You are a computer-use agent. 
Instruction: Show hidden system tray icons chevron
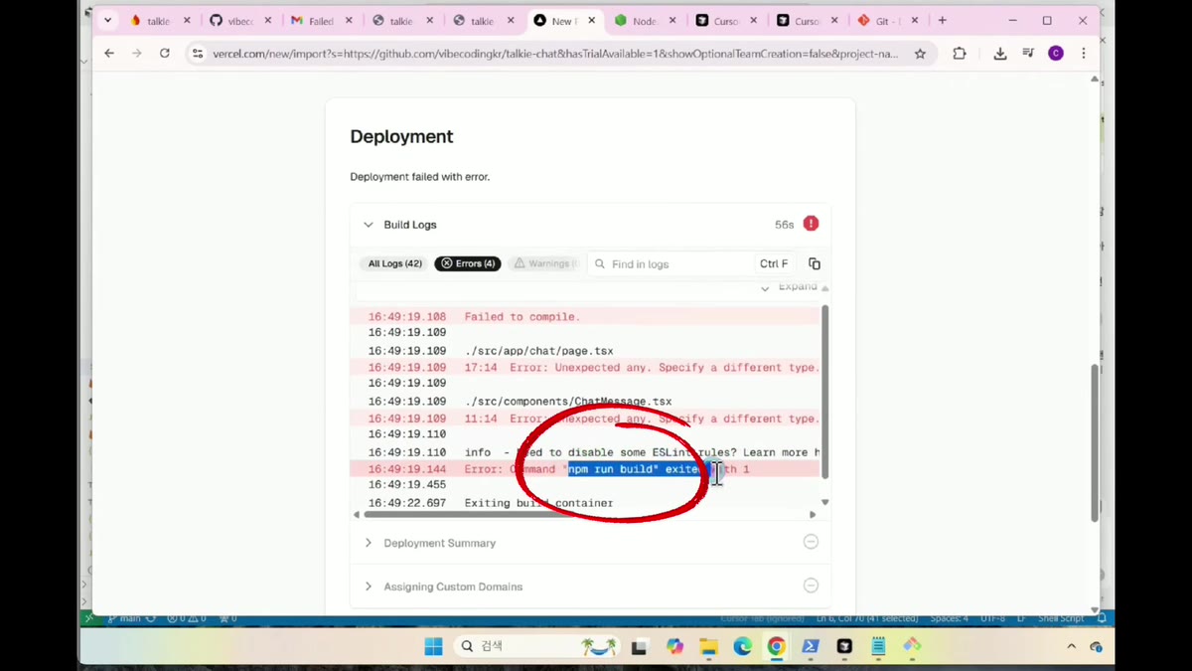[1071, 647]
